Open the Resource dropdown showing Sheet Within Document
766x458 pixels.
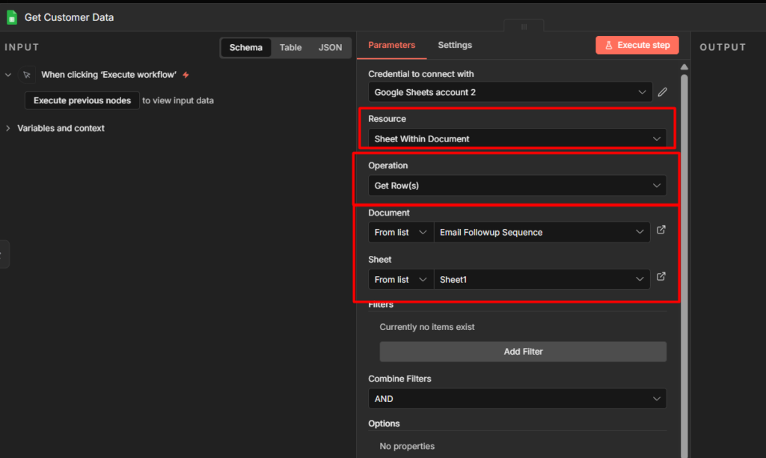click(x=516, y=138)
